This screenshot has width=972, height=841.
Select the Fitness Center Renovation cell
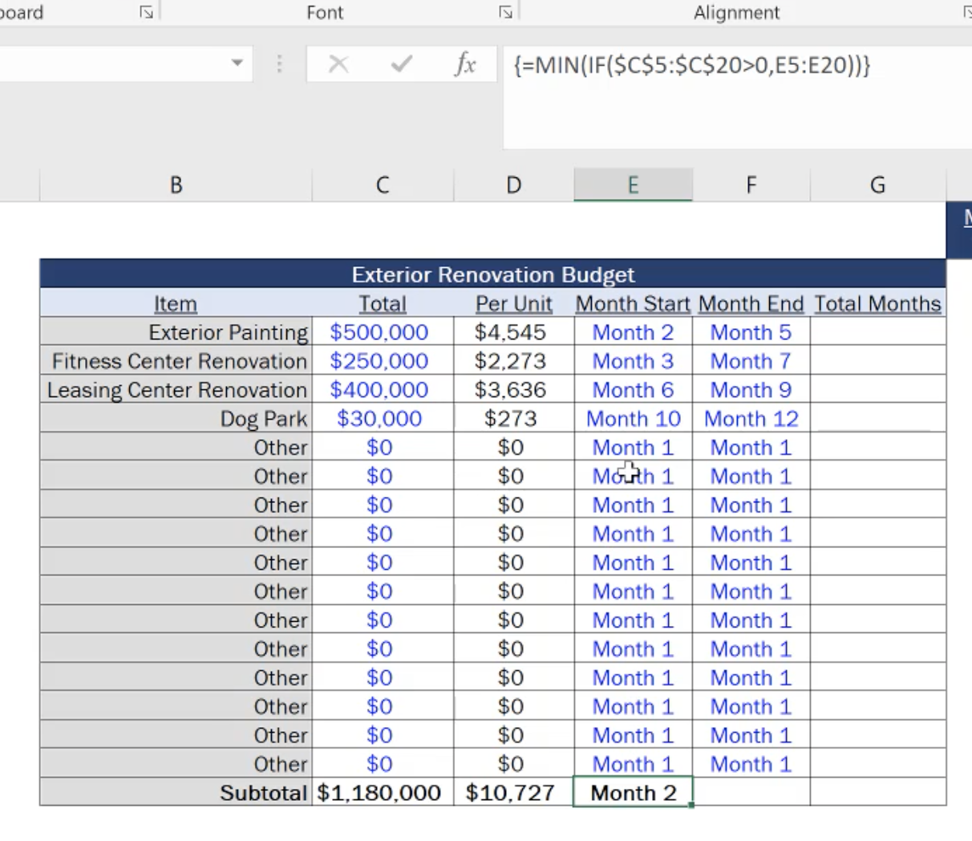tap(176, 361)
